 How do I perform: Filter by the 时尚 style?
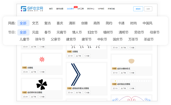pyautogui.click(x=134, y=23)
